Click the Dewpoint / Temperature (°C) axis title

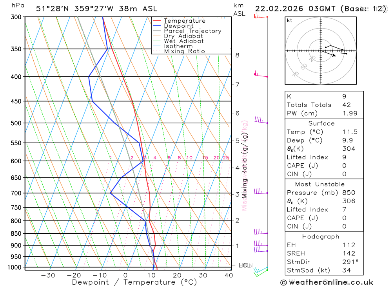[134, 282]
